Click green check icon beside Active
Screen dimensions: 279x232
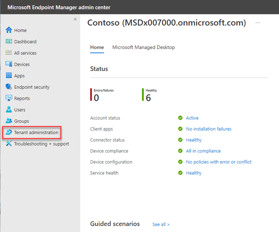point(180,118)
